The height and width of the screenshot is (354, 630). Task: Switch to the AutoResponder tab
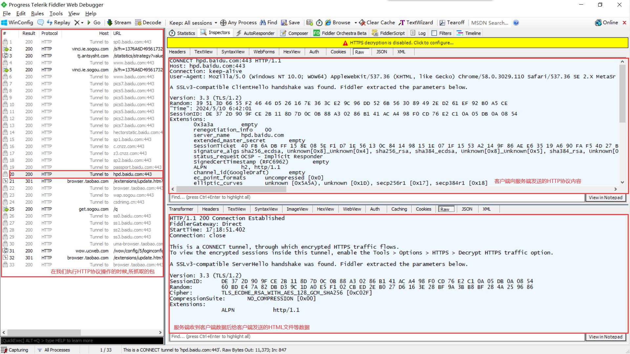coord(255,33)
